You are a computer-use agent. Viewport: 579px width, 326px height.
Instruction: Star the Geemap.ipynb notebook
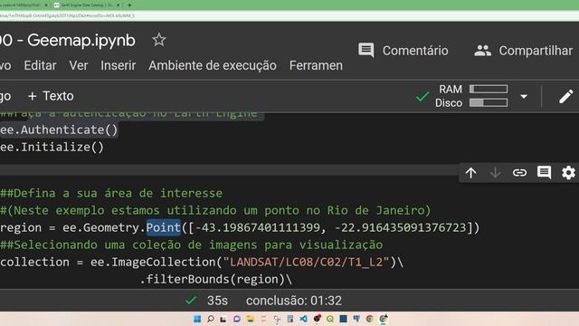(x=159, y=40)
